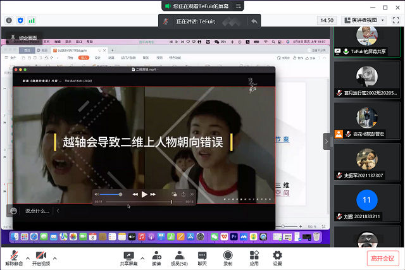
Task: Collapse the participant sidebar arrow
Action: 327,142
